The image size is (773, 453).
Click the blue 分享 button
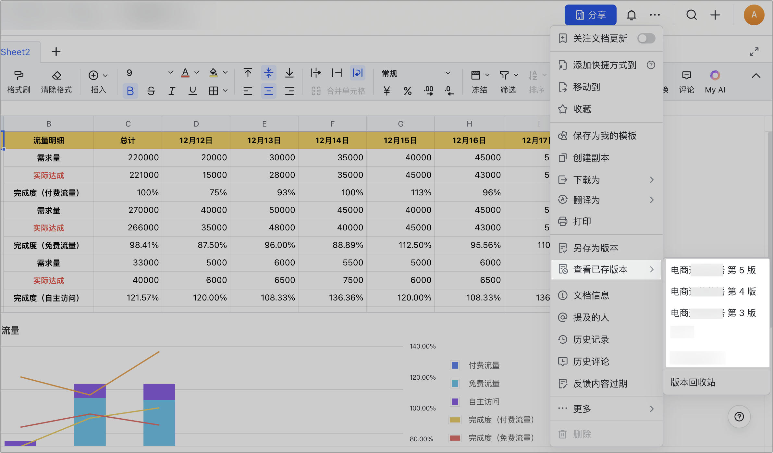coord(590,15)
